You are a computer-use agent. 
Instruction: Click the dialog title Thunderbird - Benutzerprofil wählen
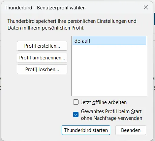point(45,8)
